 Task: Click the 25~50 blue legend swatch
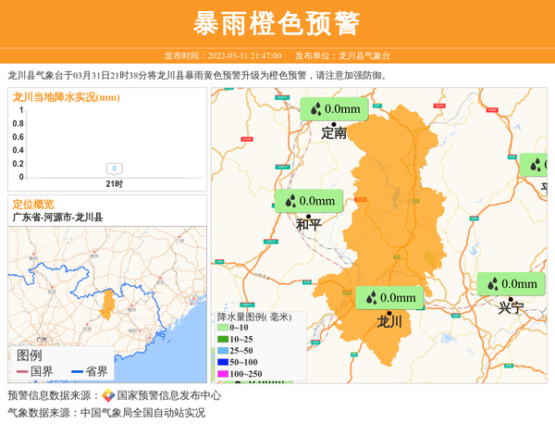[222, 350]
